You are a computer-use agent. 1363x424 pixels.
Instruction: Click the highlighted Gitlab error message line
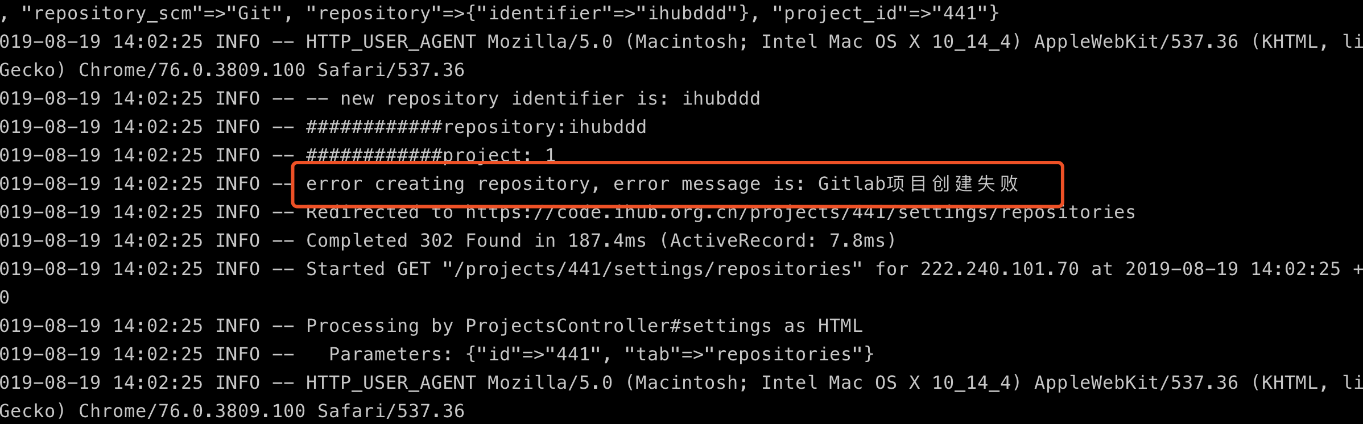click(663, 184)
